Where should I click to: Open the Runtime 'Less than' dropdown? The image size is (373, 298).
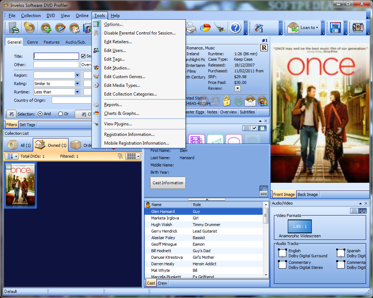pos(77,92)
